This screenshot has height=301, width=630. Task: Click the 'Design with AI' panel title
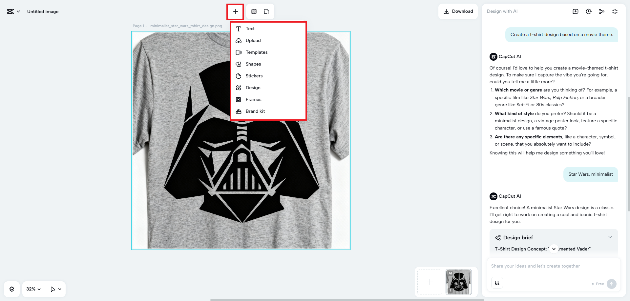[x=502, y=11]
